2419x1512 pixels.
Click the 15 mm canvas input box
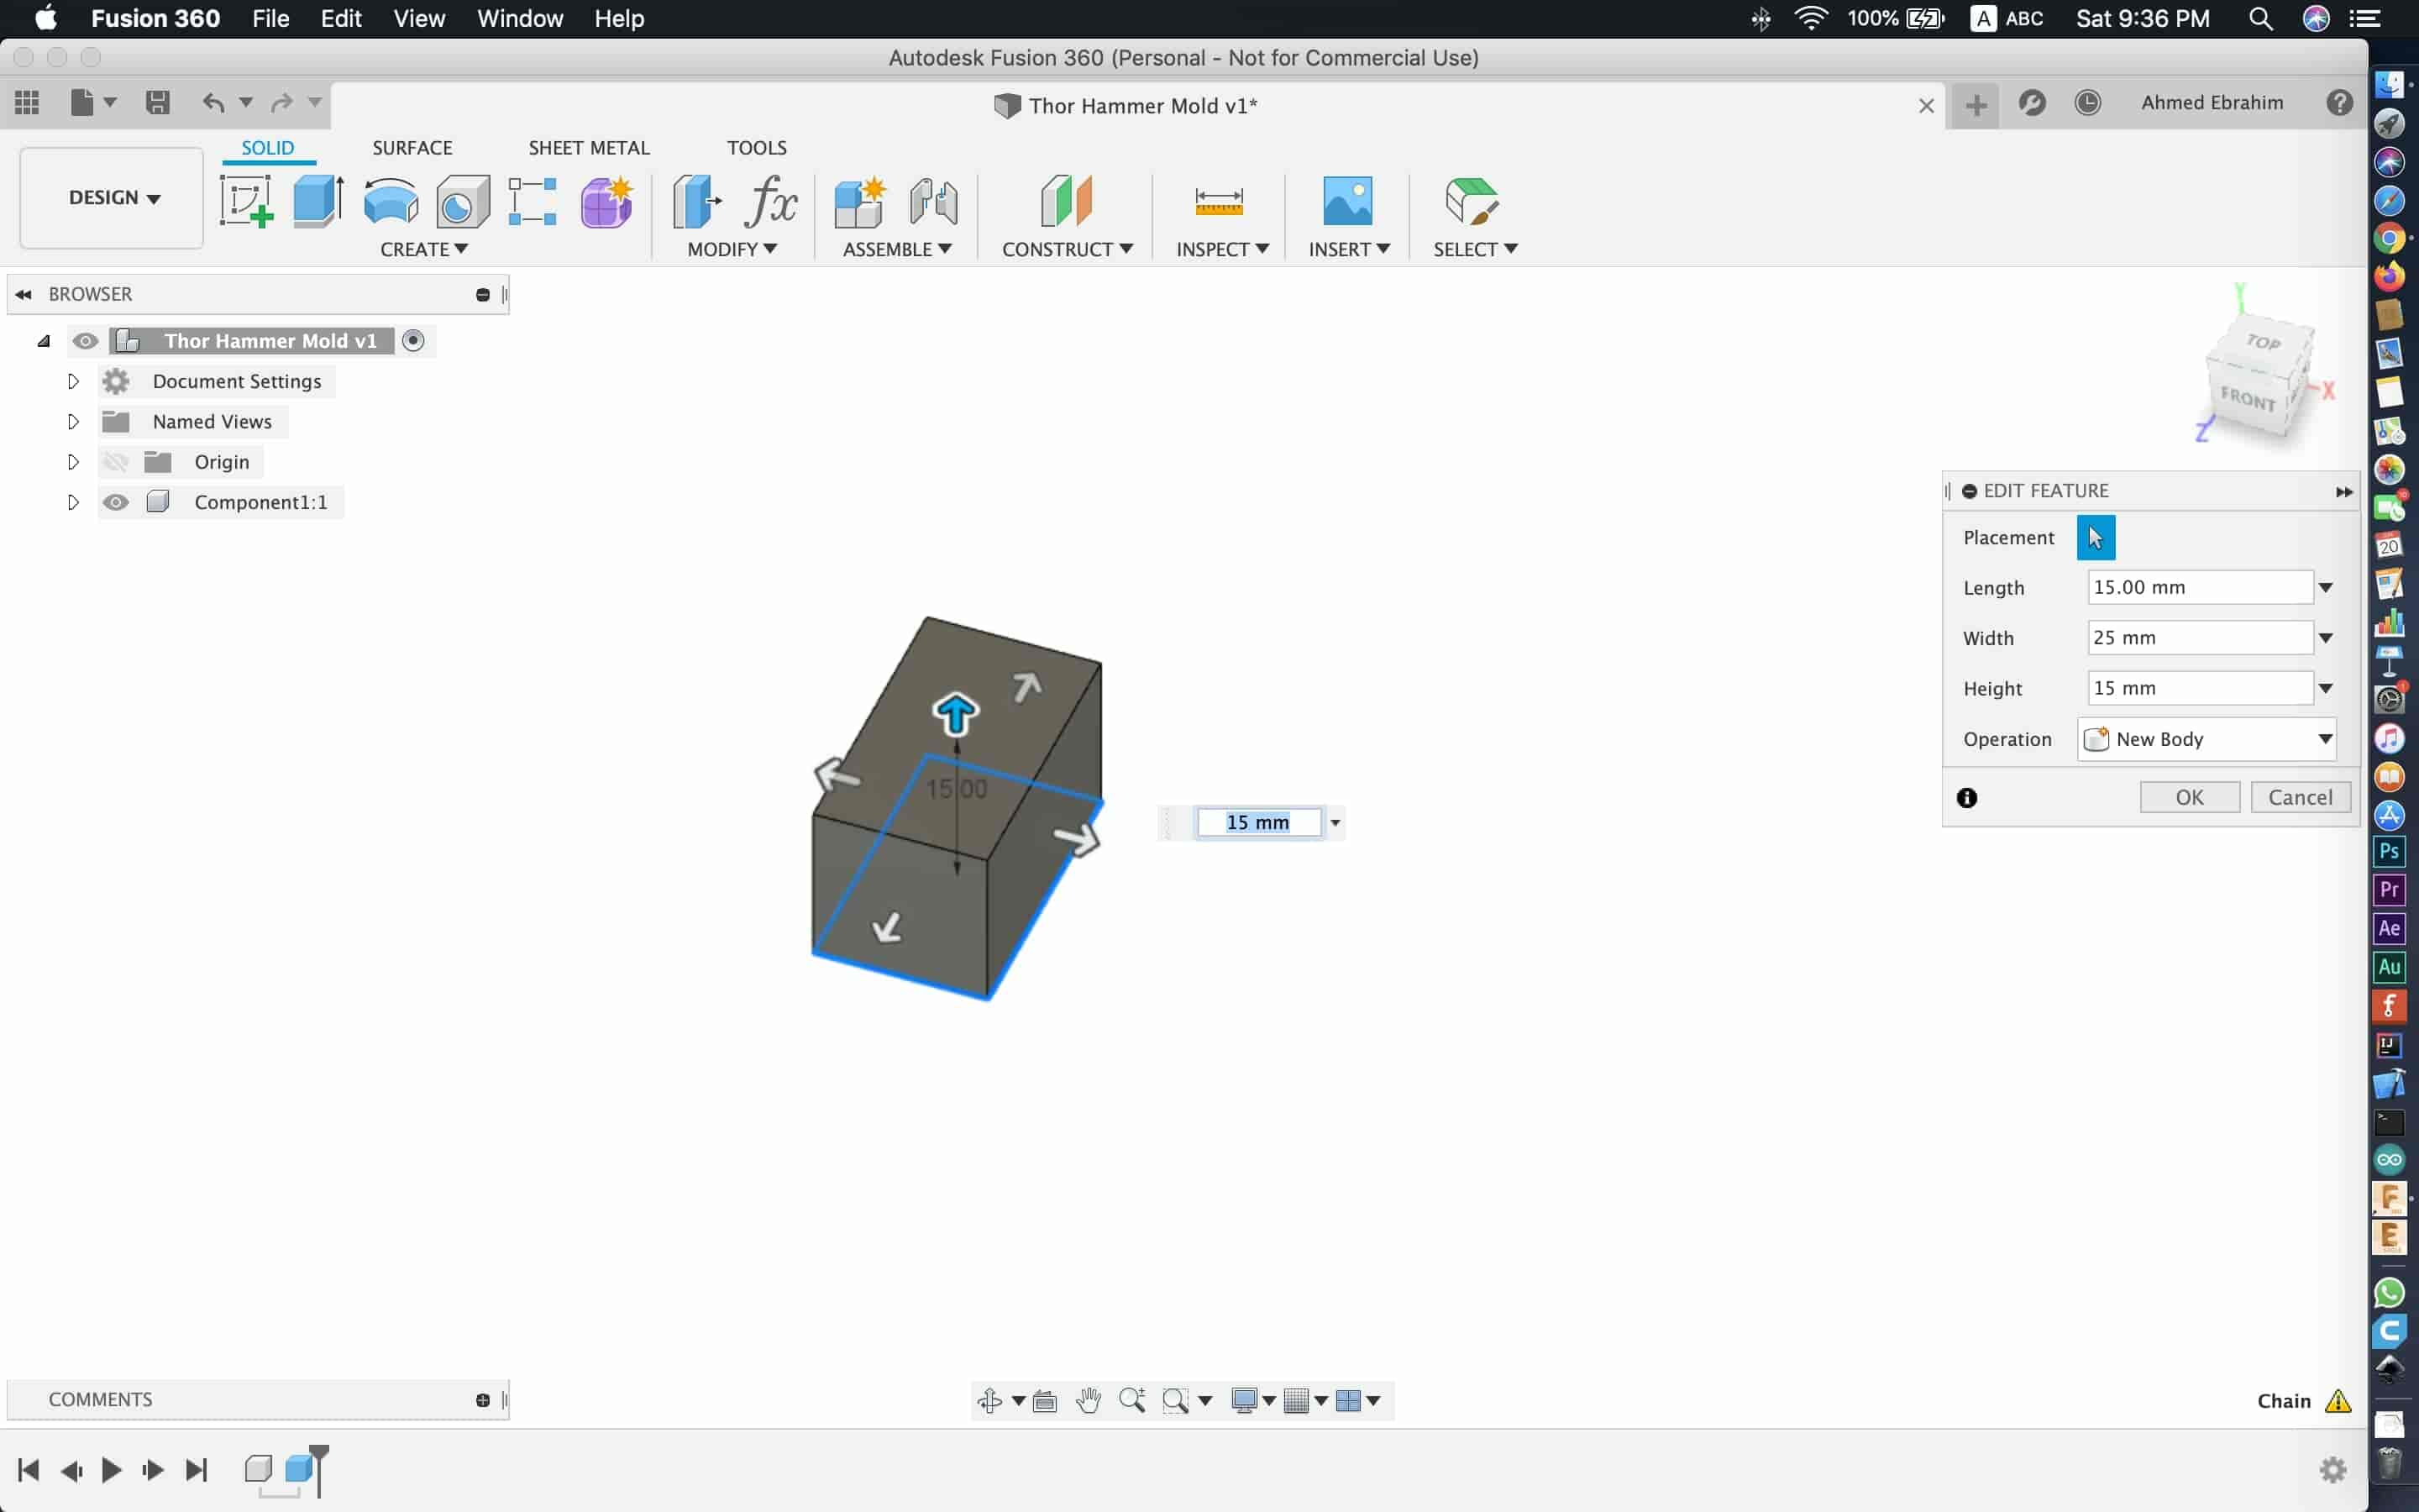(1260, 822)
